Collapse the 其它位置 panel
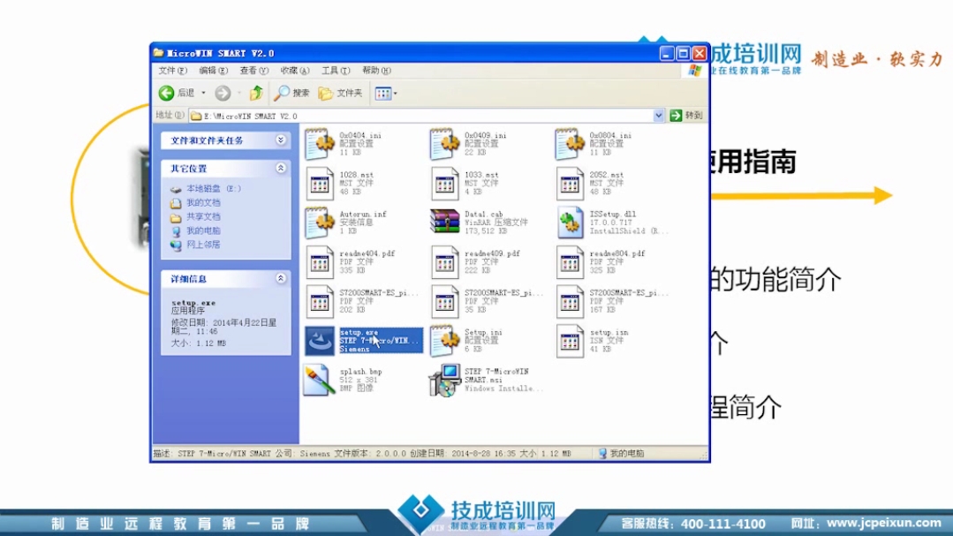 (x=280, y=169)
